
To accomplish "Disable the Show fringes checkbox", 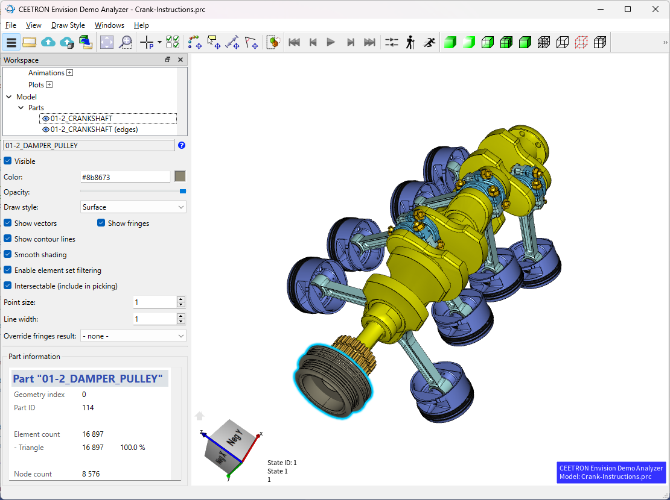I will point(101,223).
